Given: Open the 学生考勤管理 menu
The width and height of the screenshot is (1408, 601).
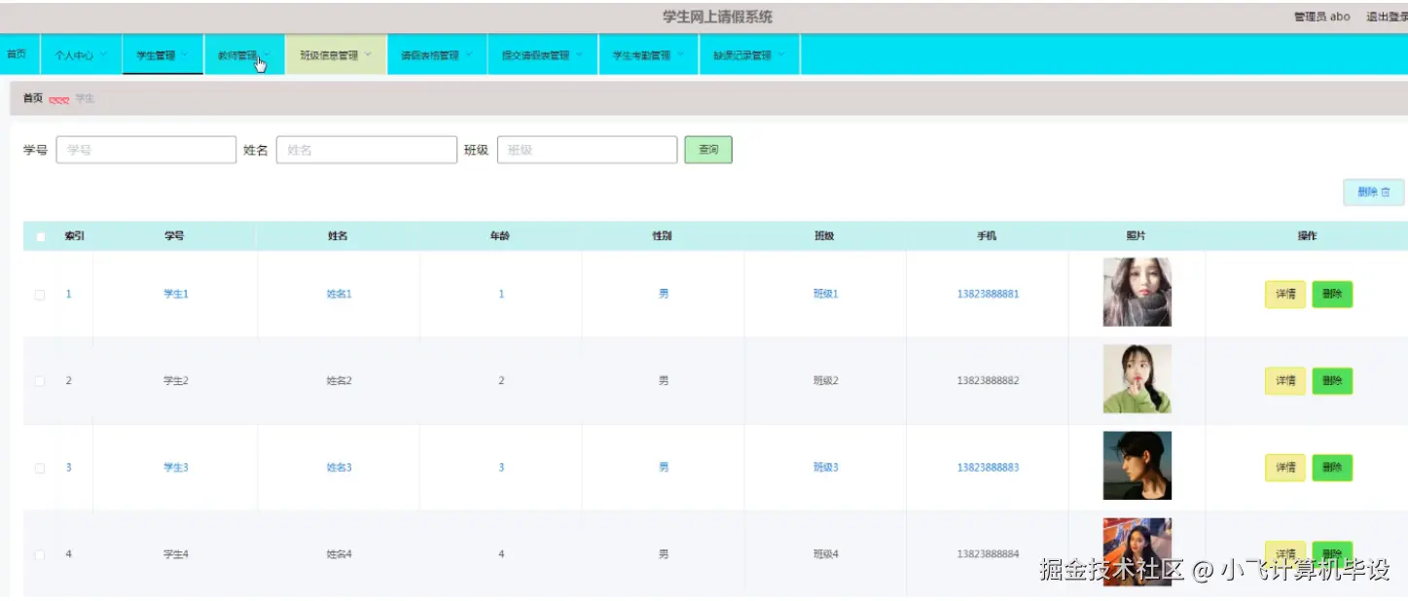Looking at the screenshot, I should point(648,55).
